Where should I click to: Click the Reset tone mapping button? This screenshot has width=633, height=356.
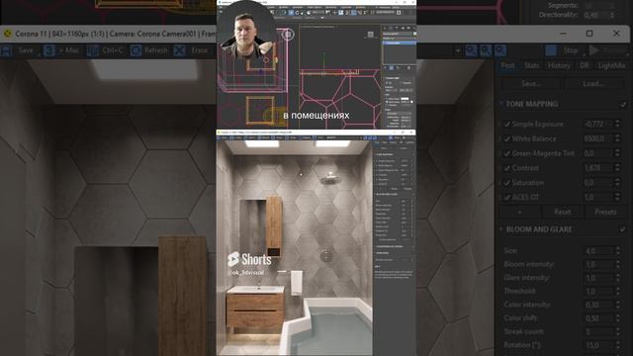coord(562,212)
